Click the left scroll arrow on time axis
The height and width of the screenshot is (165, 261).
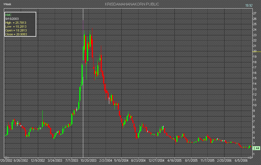(x=6, y=157)
